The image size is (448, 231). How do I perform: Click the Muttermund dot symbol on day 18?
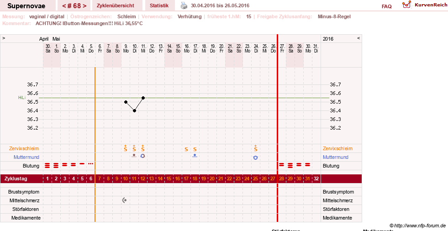pos(195,156)
